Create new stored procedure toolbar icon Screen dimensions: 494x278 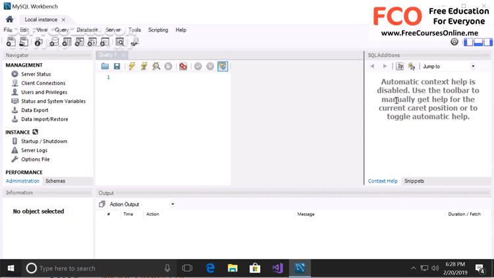(92, 42)
